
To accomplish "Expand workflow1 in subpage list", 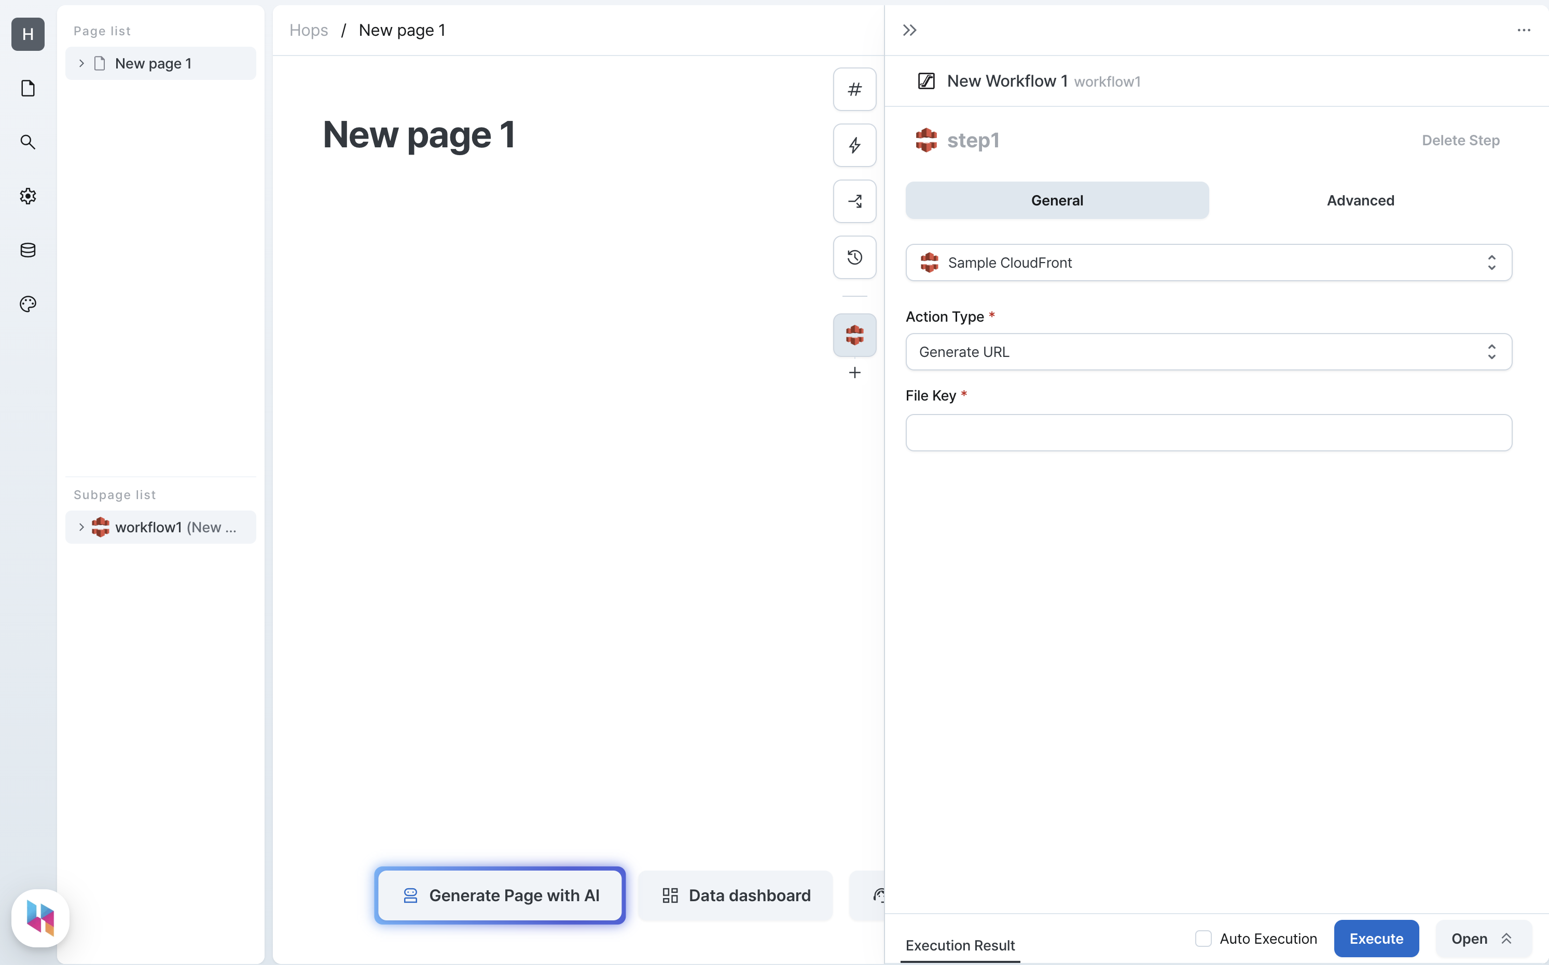I will [81, 527].
